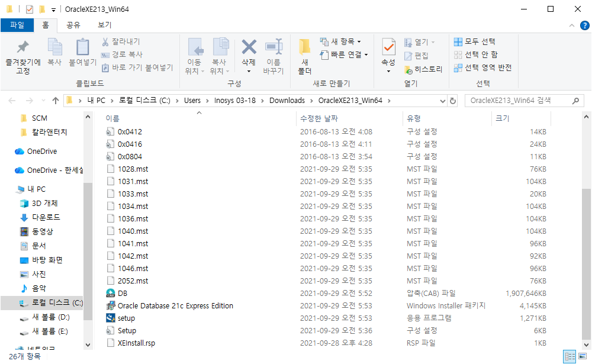Click the up-arrow parent folder icon
The width and height of the screenshot is (592, 364).
pos(56,101)
